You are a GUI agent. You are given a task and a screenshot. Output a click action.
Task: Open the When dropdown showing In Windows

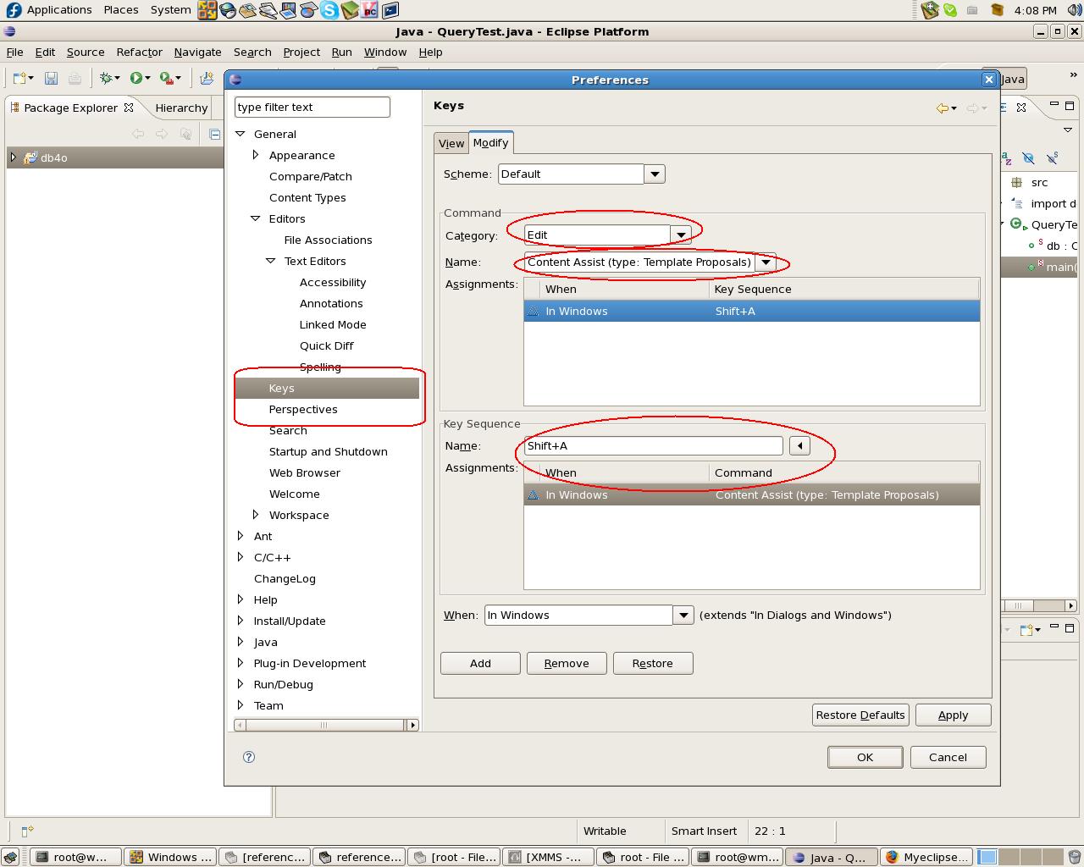click(x=683, y=616)
